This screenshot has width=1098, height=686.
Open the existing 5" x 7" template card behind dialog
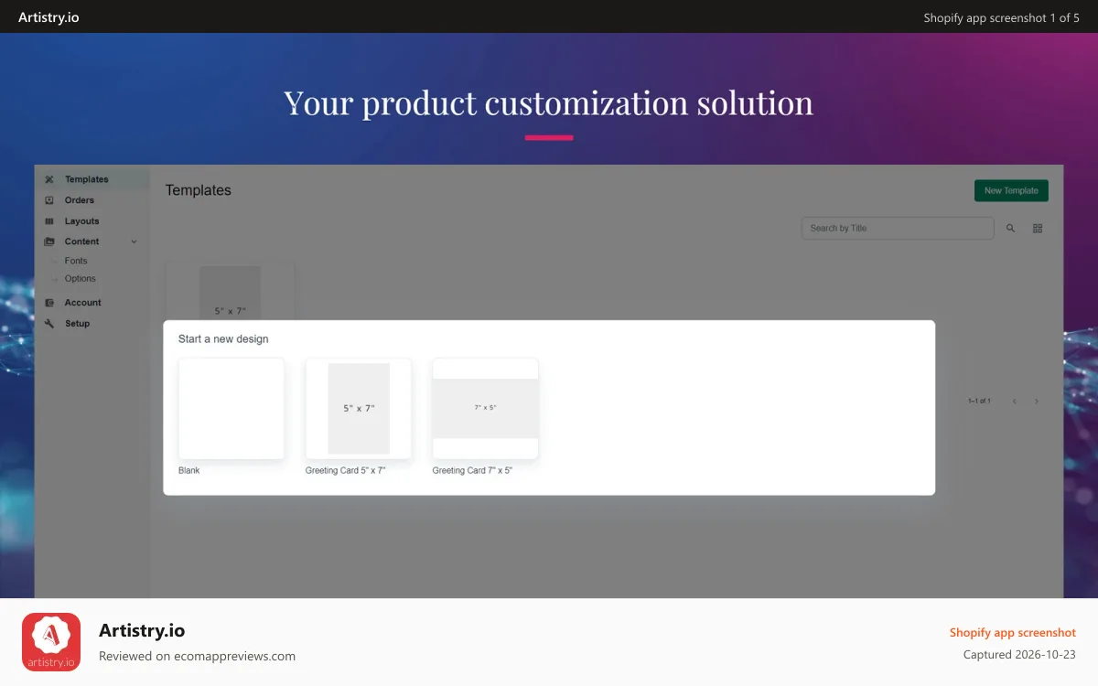pos(231,292)
